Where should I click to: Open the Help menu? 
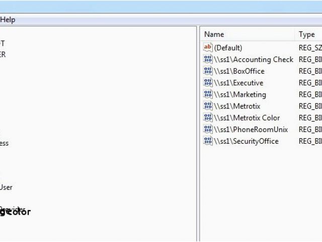(8, 20)
